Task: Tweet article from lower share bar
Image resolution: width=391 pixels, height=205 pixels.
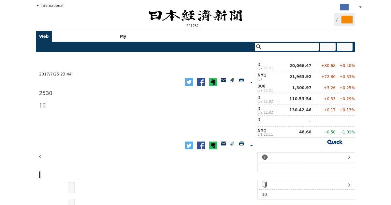Action: [x=189, y=145]
